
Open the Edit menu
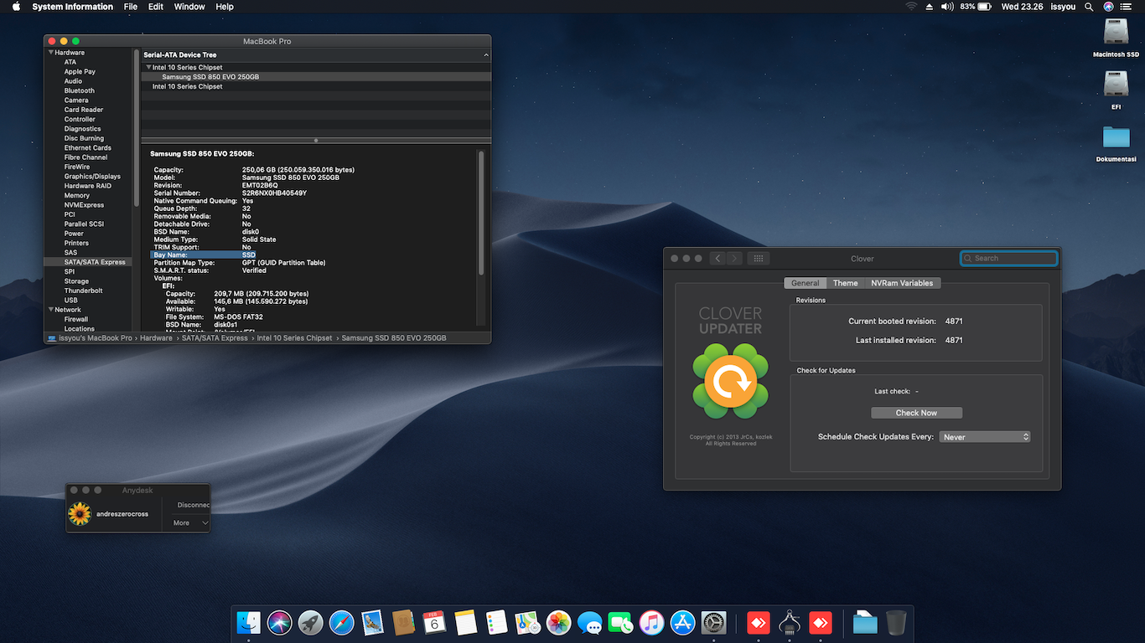156,7
